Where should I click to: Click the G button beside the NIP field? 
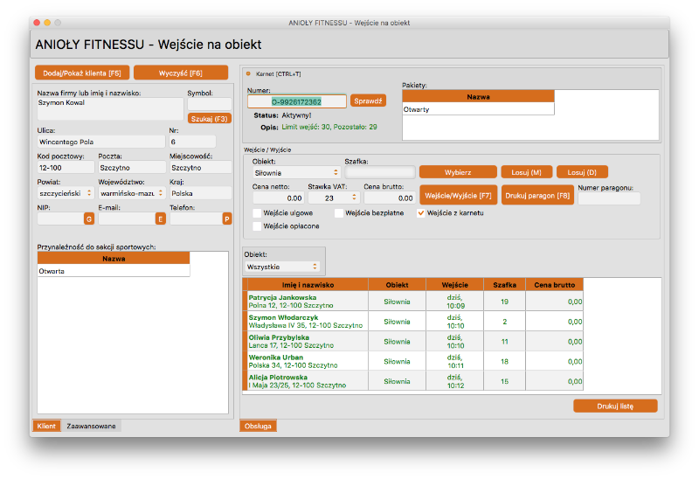pyautogui.click(x=88, y=219)
